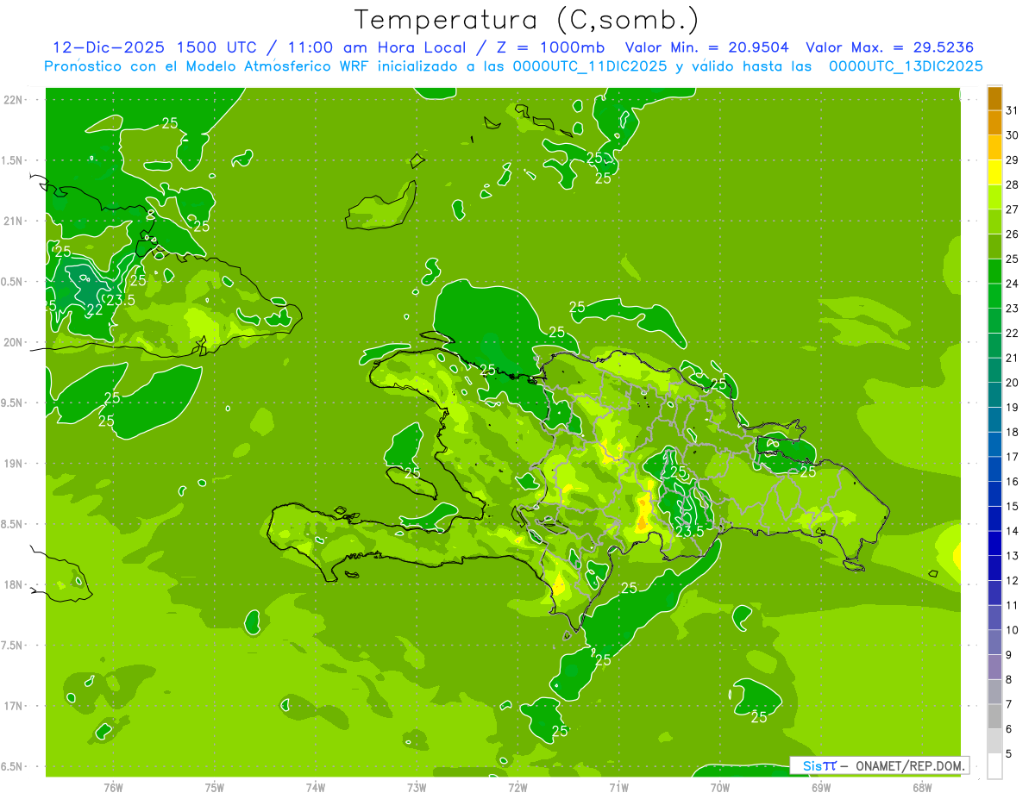Click the "30" label on the color legend
The image size is (1035, 799).
pos(1012,135)
